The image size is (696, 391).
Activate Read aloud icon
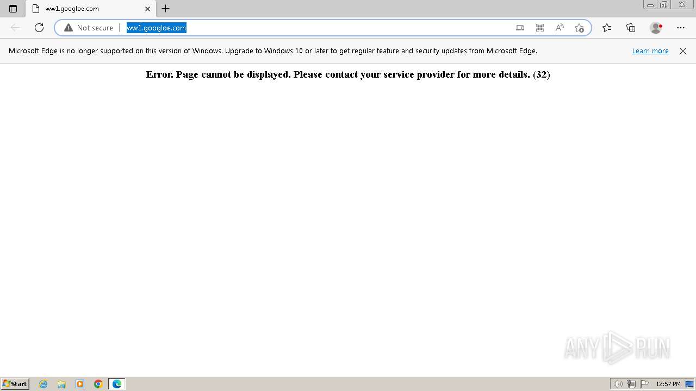click(x=560, y=28)
